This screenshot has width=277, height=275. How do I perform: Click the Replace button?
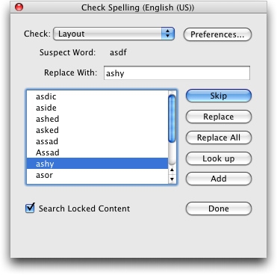(x=219, y=117)
